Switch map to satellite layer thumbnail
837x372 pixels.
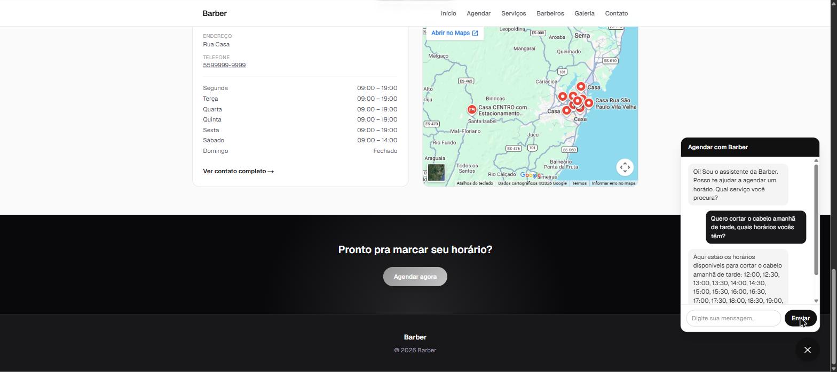(436, 173)
